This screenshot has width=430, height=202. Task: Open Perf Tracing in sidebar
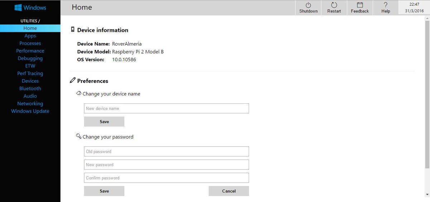pyautogui.click(x=30, y=73)
